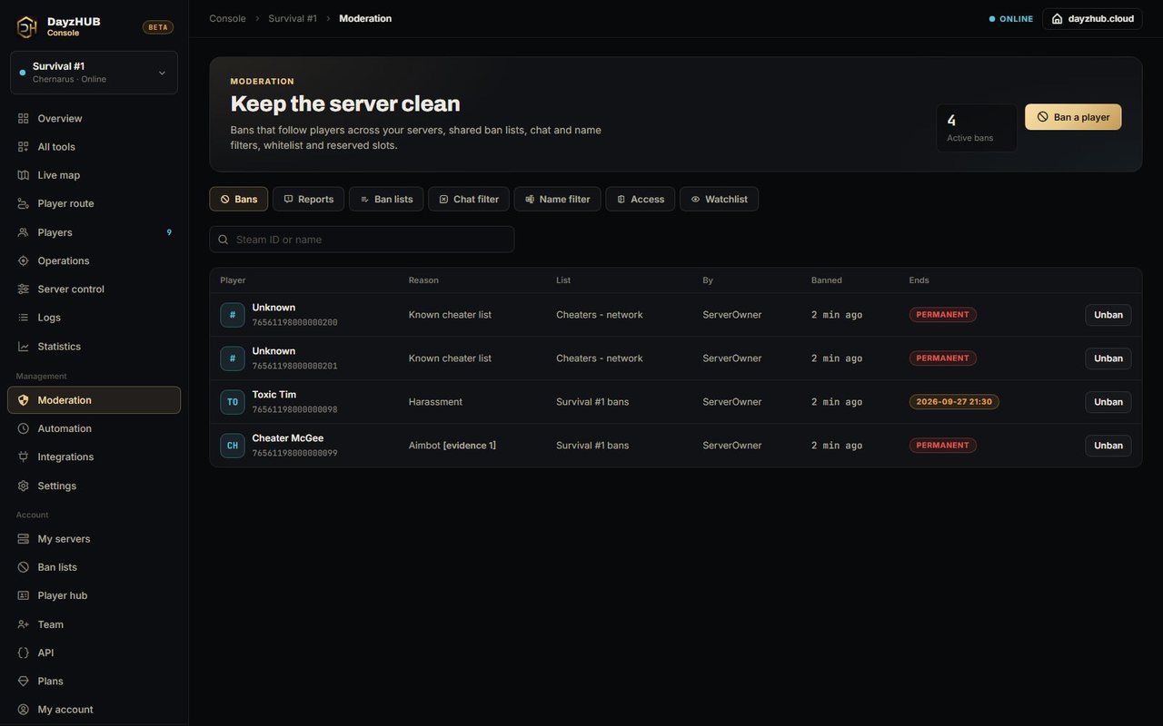Click the Ban a player button
Screen dimensions: 1163x726
(1073, 117)
